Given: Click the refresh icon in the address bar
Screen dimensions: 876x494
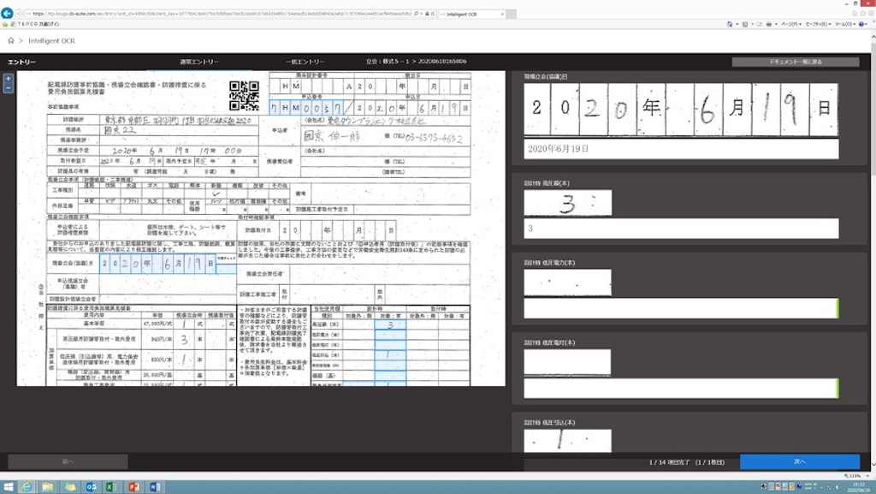Looking at the screenshot, I should click(x=432, y=14).
